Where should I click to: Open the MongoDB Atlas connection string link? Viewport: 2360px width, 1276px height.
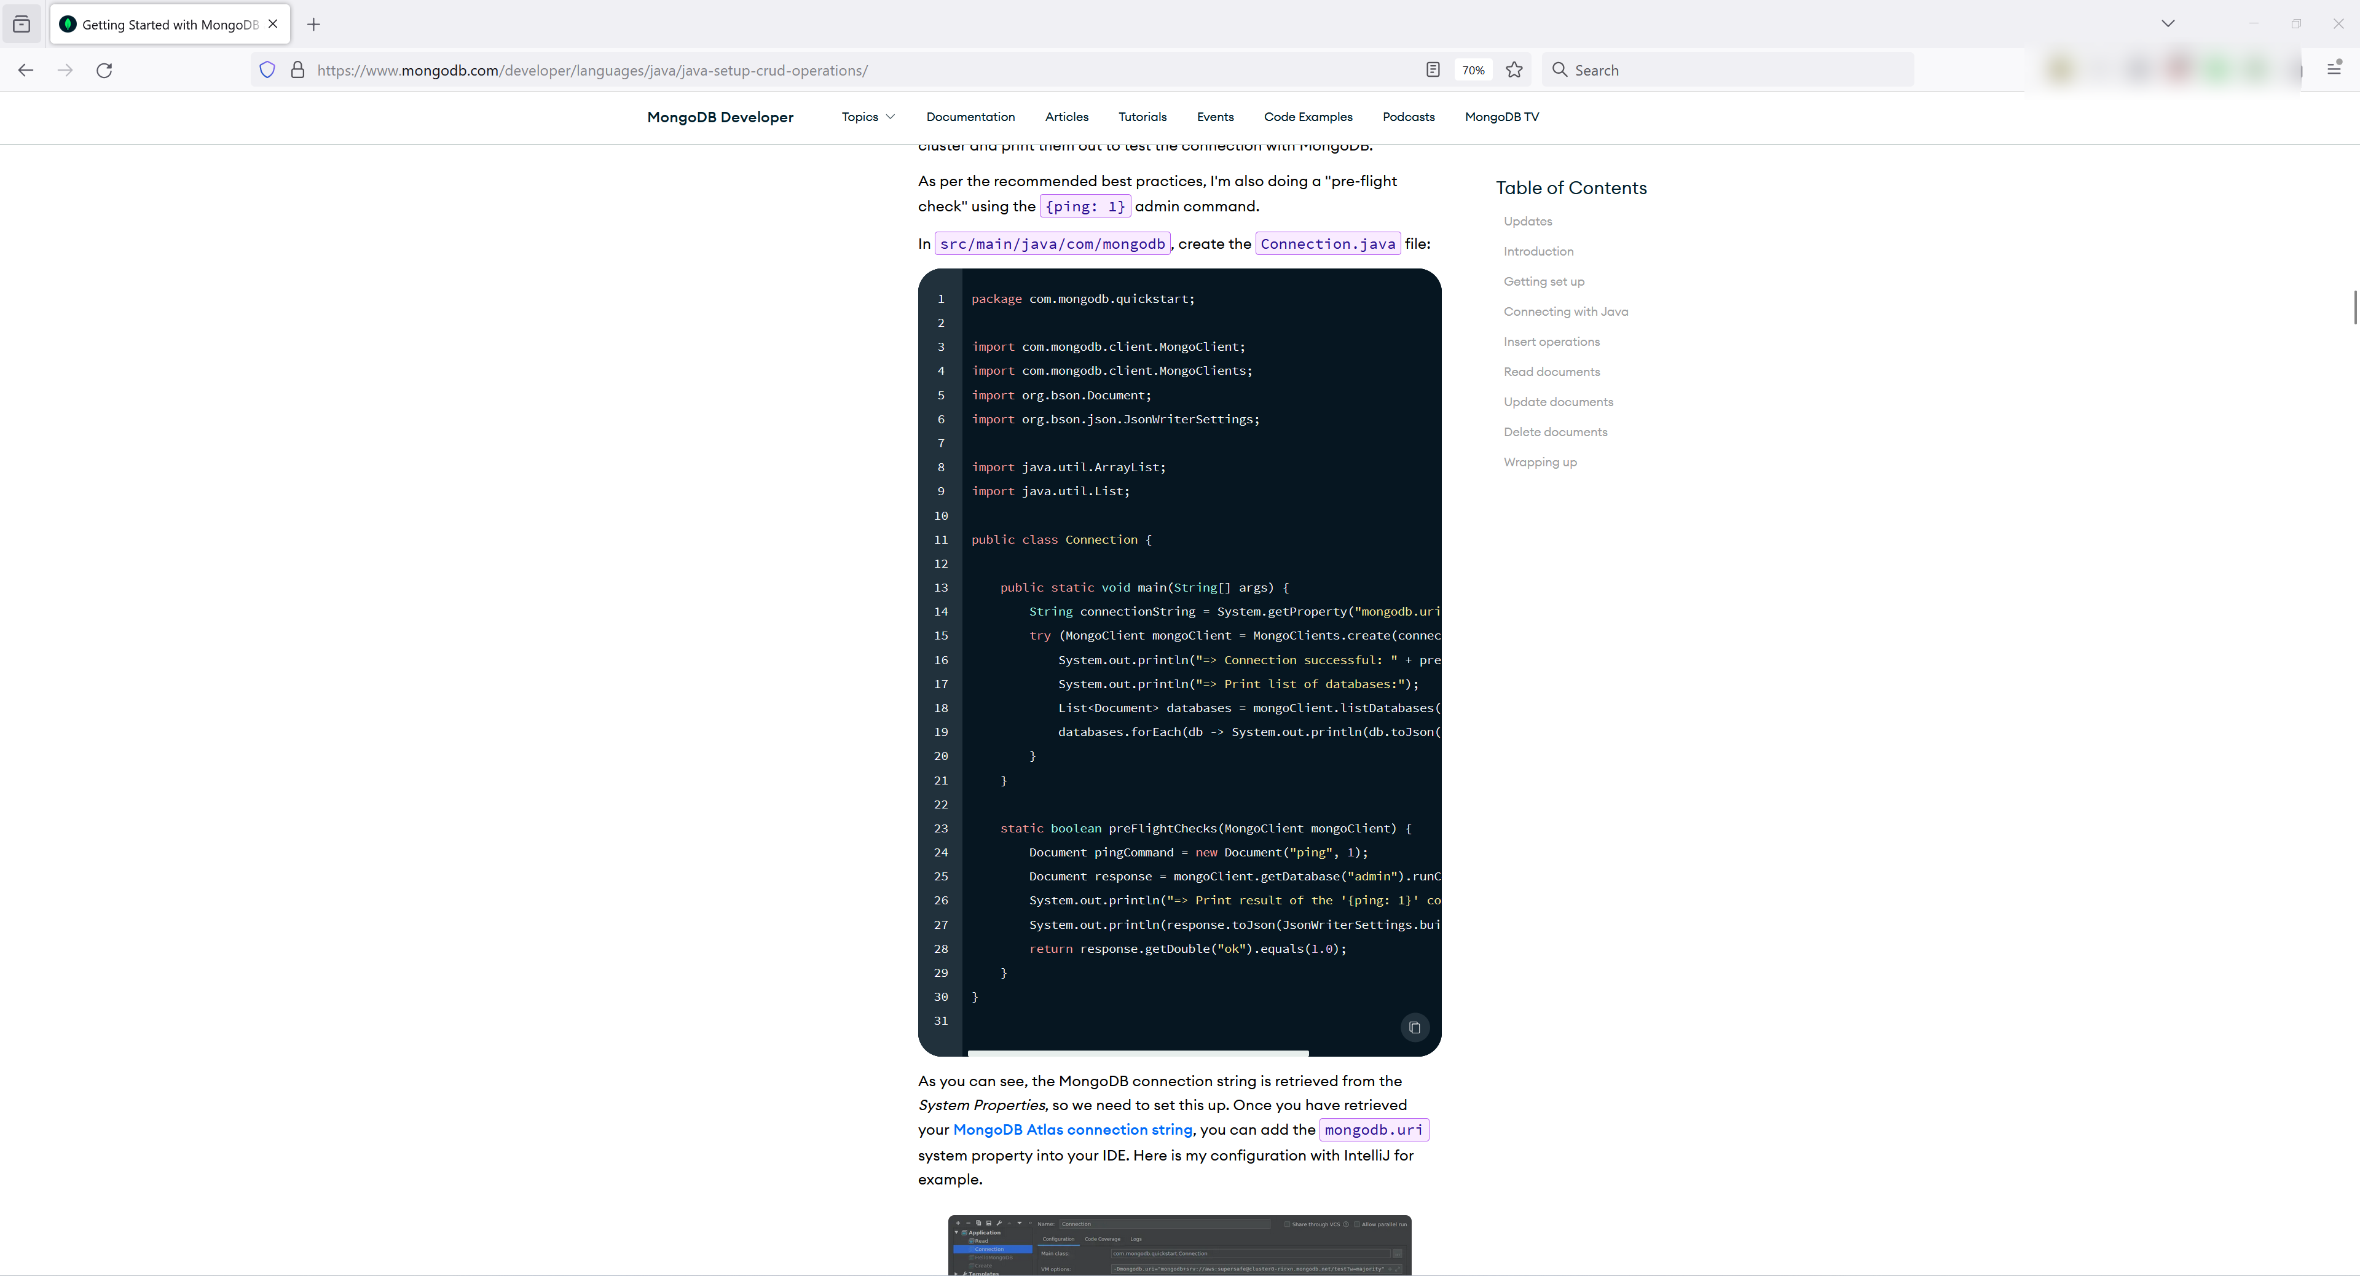(1072, 1129)
